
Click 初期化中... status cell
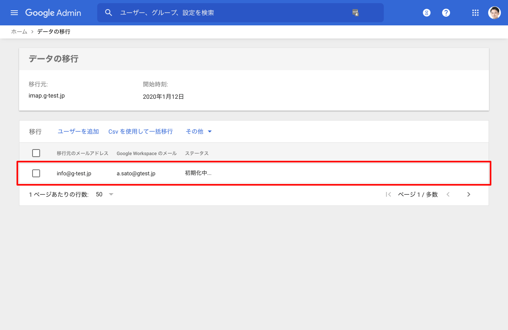pyautogui.click(x=198, y=173)
